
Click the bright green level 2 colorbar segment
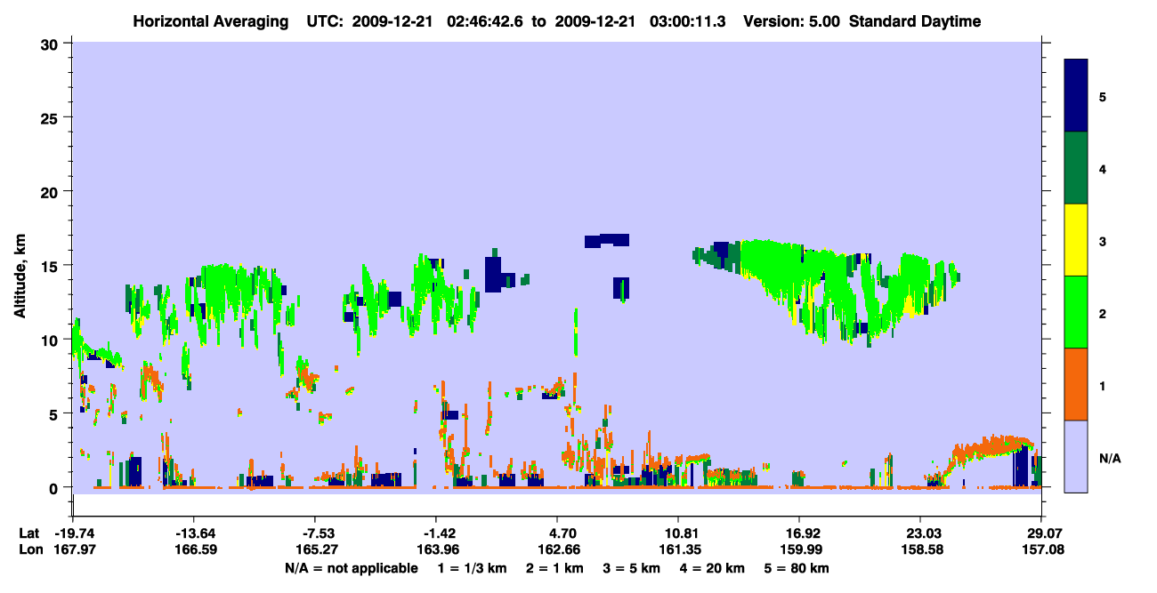click(x=1076, y=312)
